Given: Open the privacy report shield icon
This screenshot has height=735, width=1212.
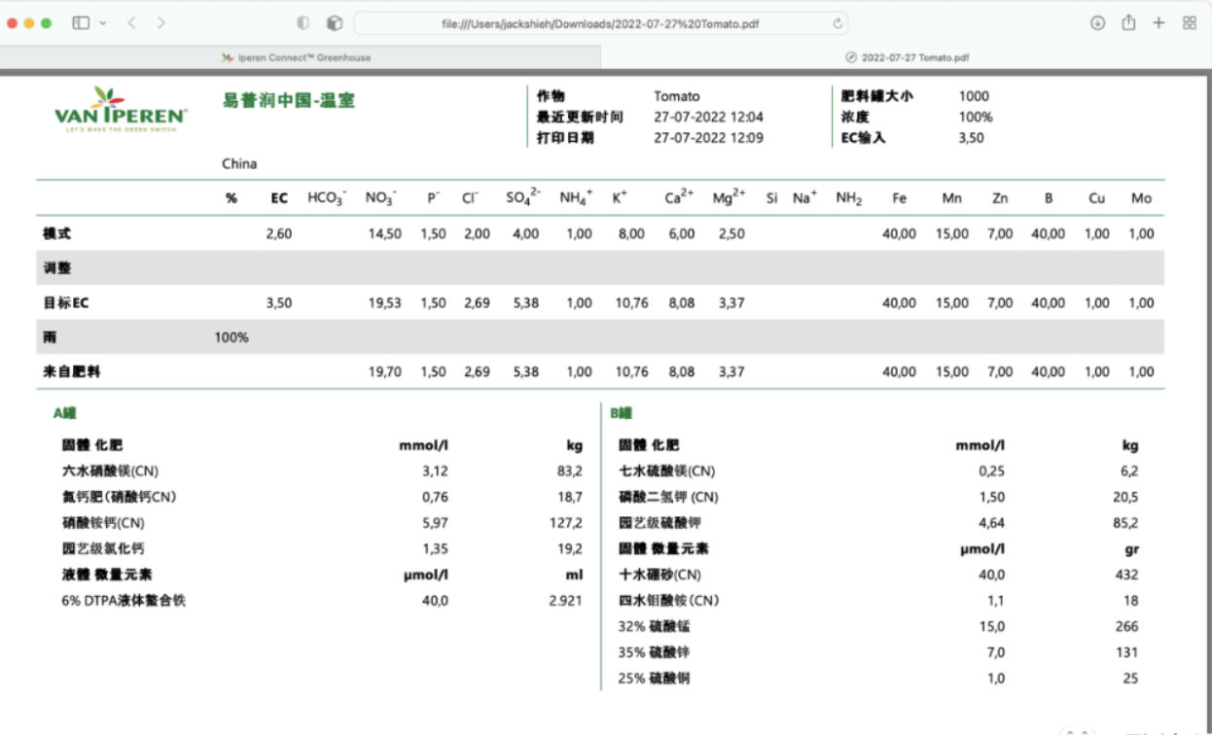Looking at the screenshot, I should click(303, 23).
